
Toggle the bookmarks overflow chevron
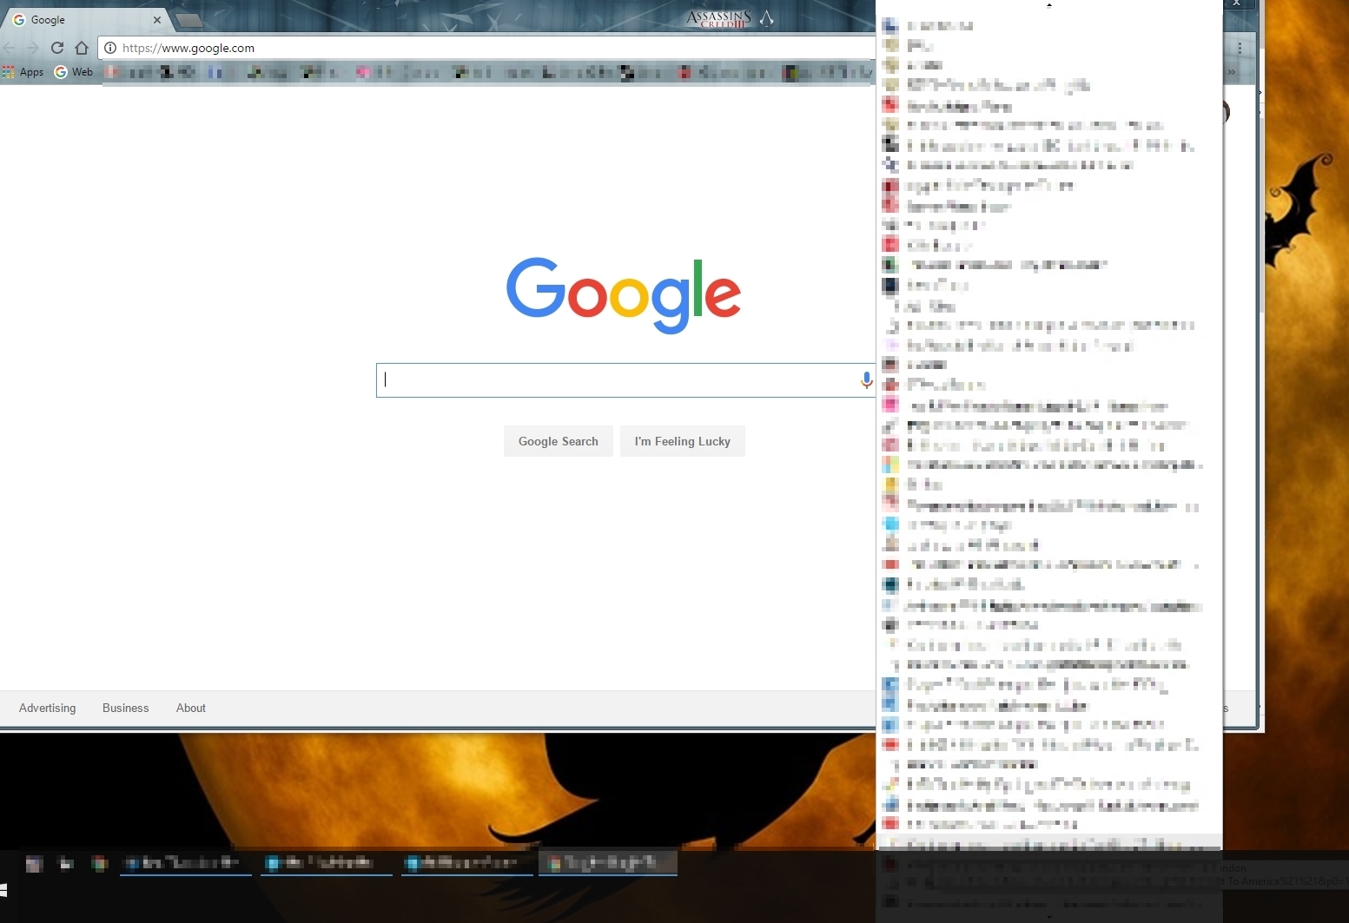(1231, 72)
